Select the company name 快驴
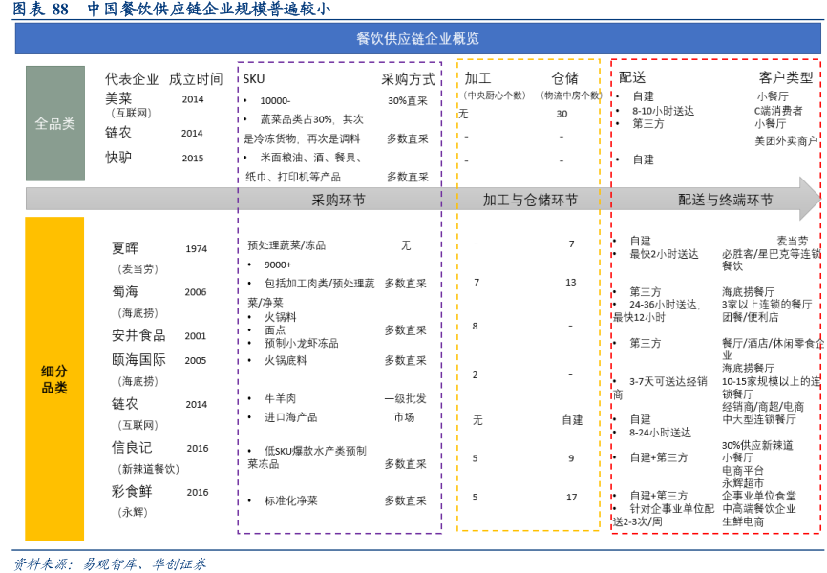The height and width of the screenshot is (573, 827). point(118,158)
